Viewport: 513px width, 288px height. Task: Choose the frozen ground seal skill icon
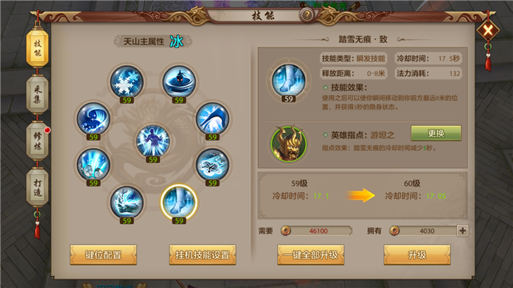pos(212,164)
